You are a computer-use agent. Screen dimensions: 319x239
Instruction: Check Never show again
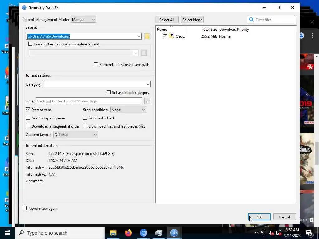25,208
